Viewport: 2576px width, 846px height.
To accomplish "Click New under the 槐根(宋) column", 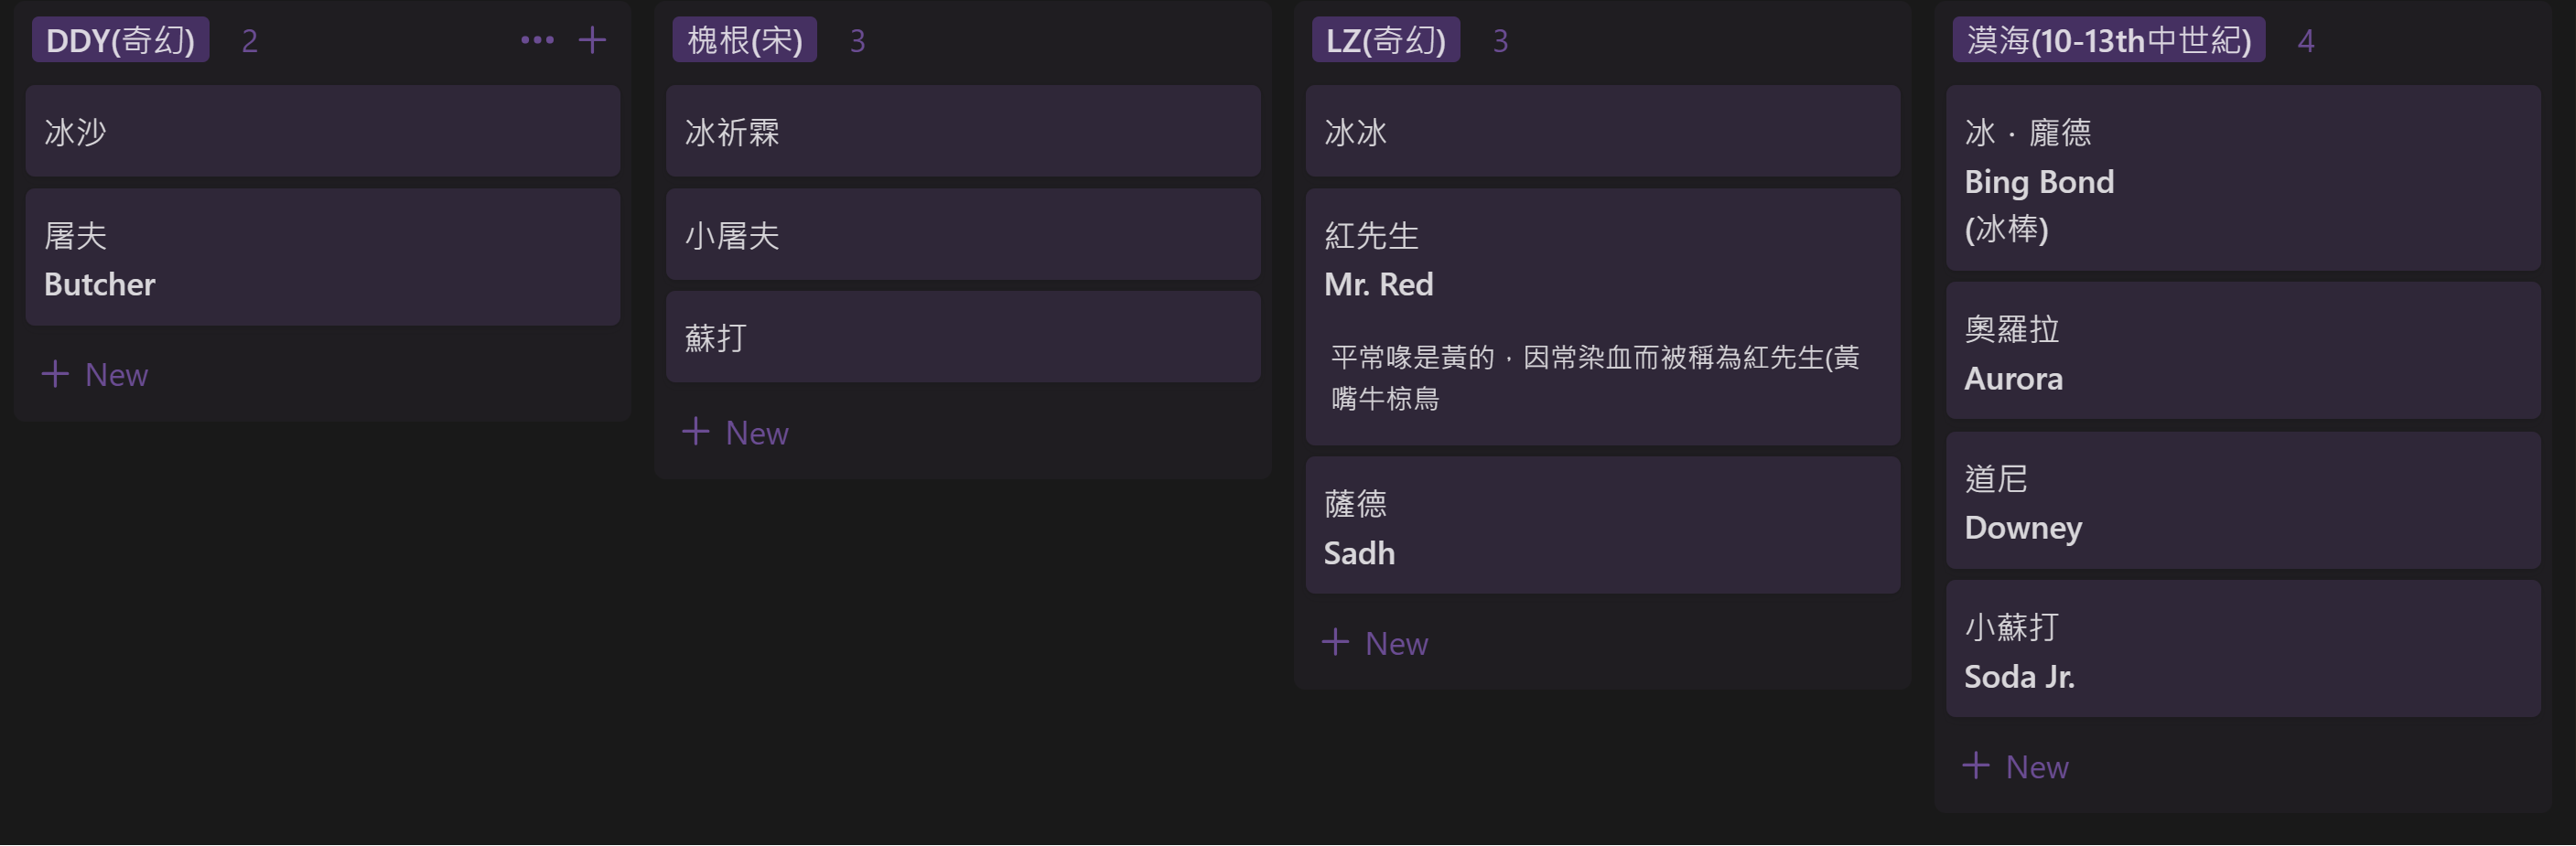I will pyautogui.click(x=735, y=433).
